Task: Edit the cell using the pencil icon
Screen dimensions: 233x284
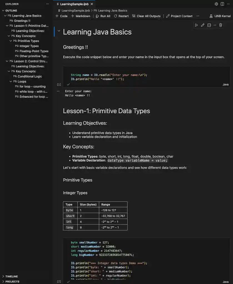Action: coord(202,25)
